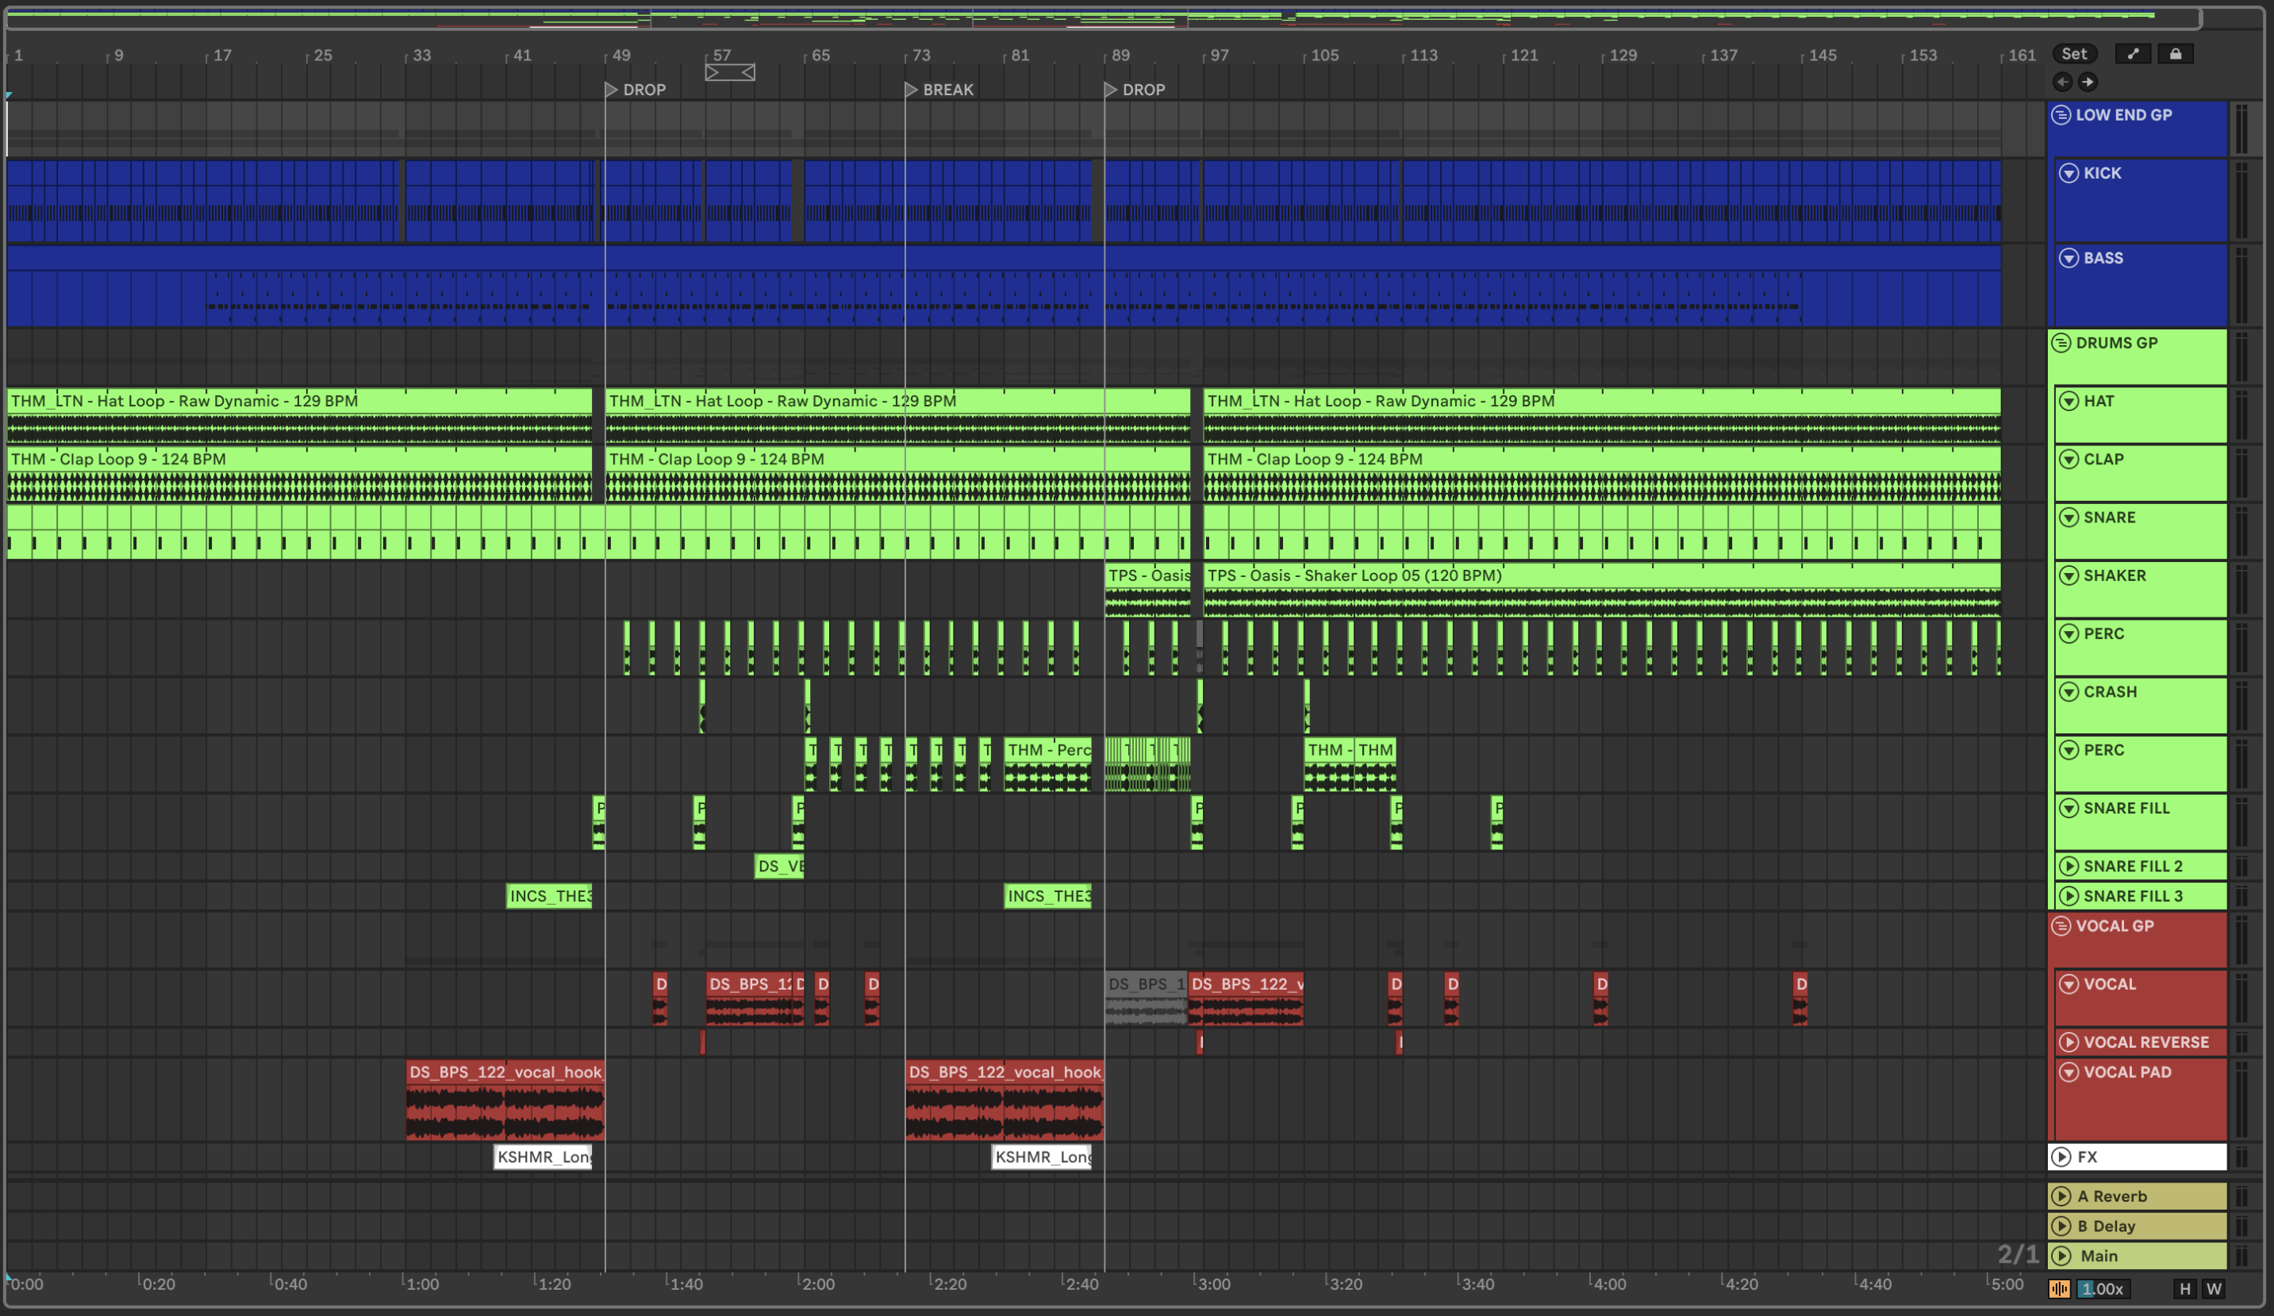Viewport: 2274px width, 1316px height.
Task: Click the loop brace near bar 57
Action: pos(730,72)
